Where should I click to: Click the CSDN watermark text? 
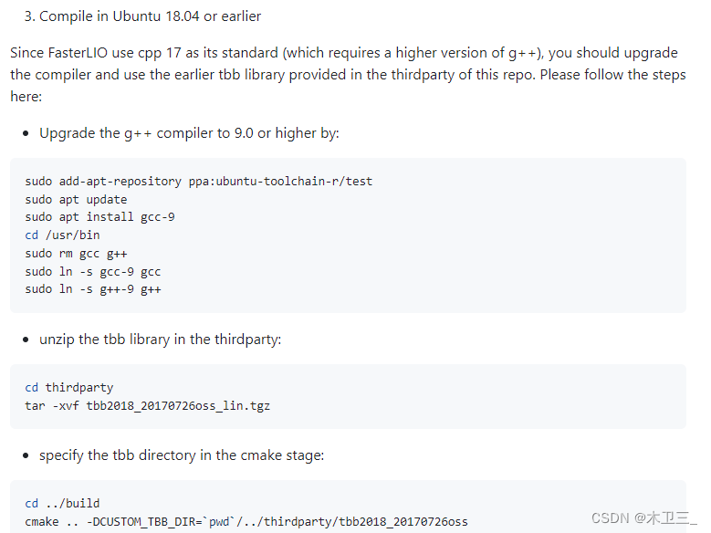(x=643, y=518)
